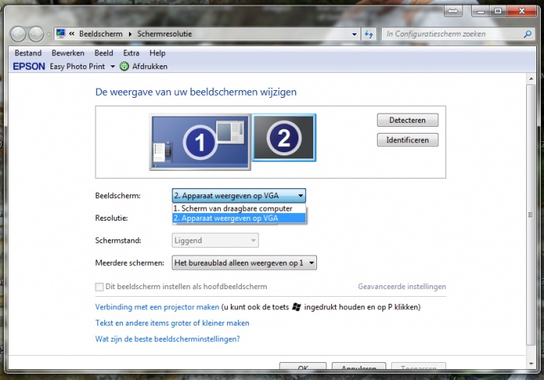Click the address bar refresh icon
Screen dimensions: 544x380
[x=368, y=34]
